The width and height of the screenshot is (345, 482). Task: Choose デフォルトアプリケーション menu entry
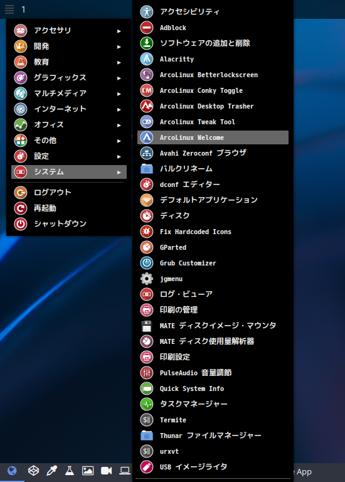click(x=213, y=200)
